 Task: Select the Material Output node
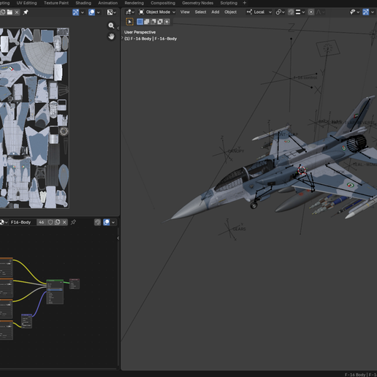(75, 283)
